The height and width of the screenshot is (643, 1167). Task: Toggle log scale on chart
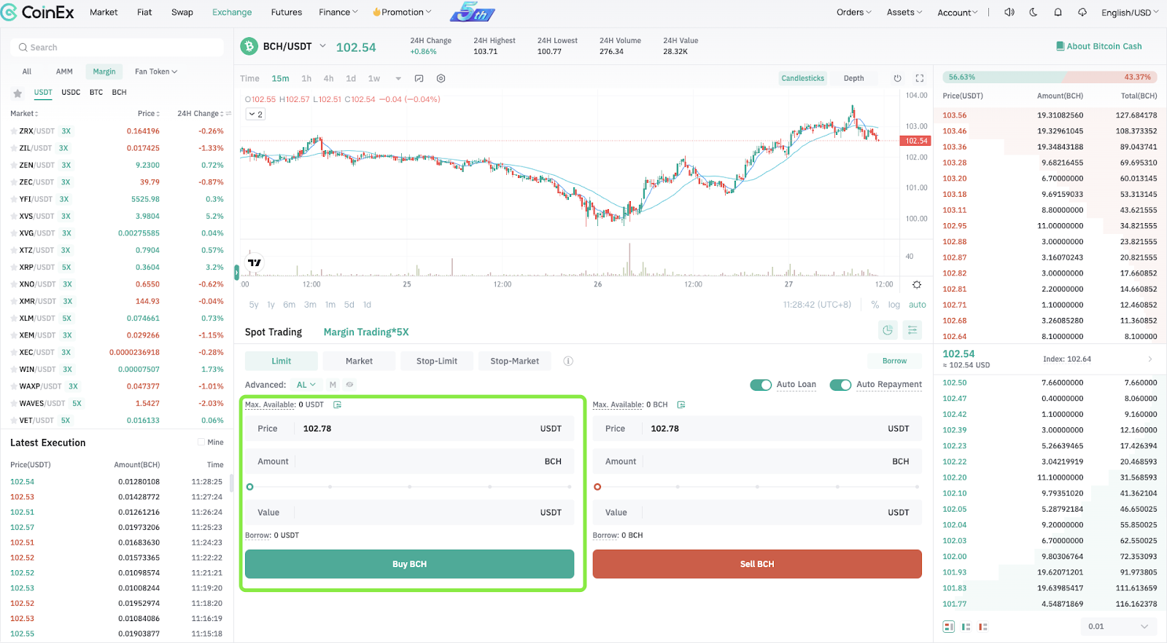tap(894, 305)
